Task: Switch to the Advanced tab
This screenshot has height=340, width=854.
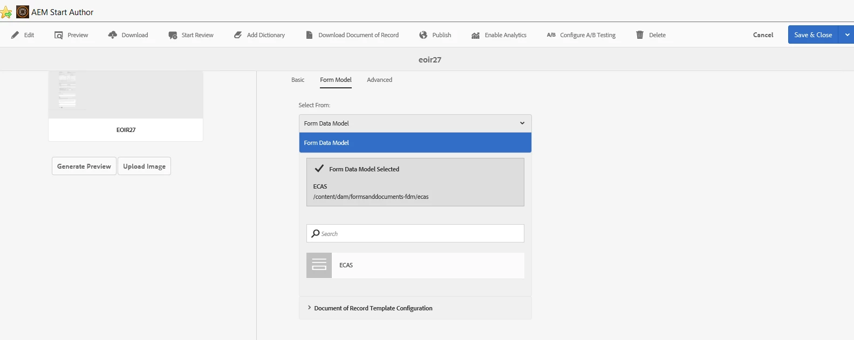Action: click(379, 80)
